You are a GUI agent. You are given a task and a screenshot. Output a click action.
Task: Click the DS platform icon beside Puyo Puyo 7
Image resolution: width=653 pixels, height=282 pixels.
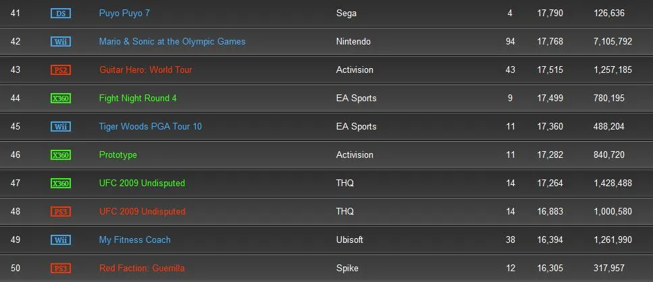click(61, 13)
